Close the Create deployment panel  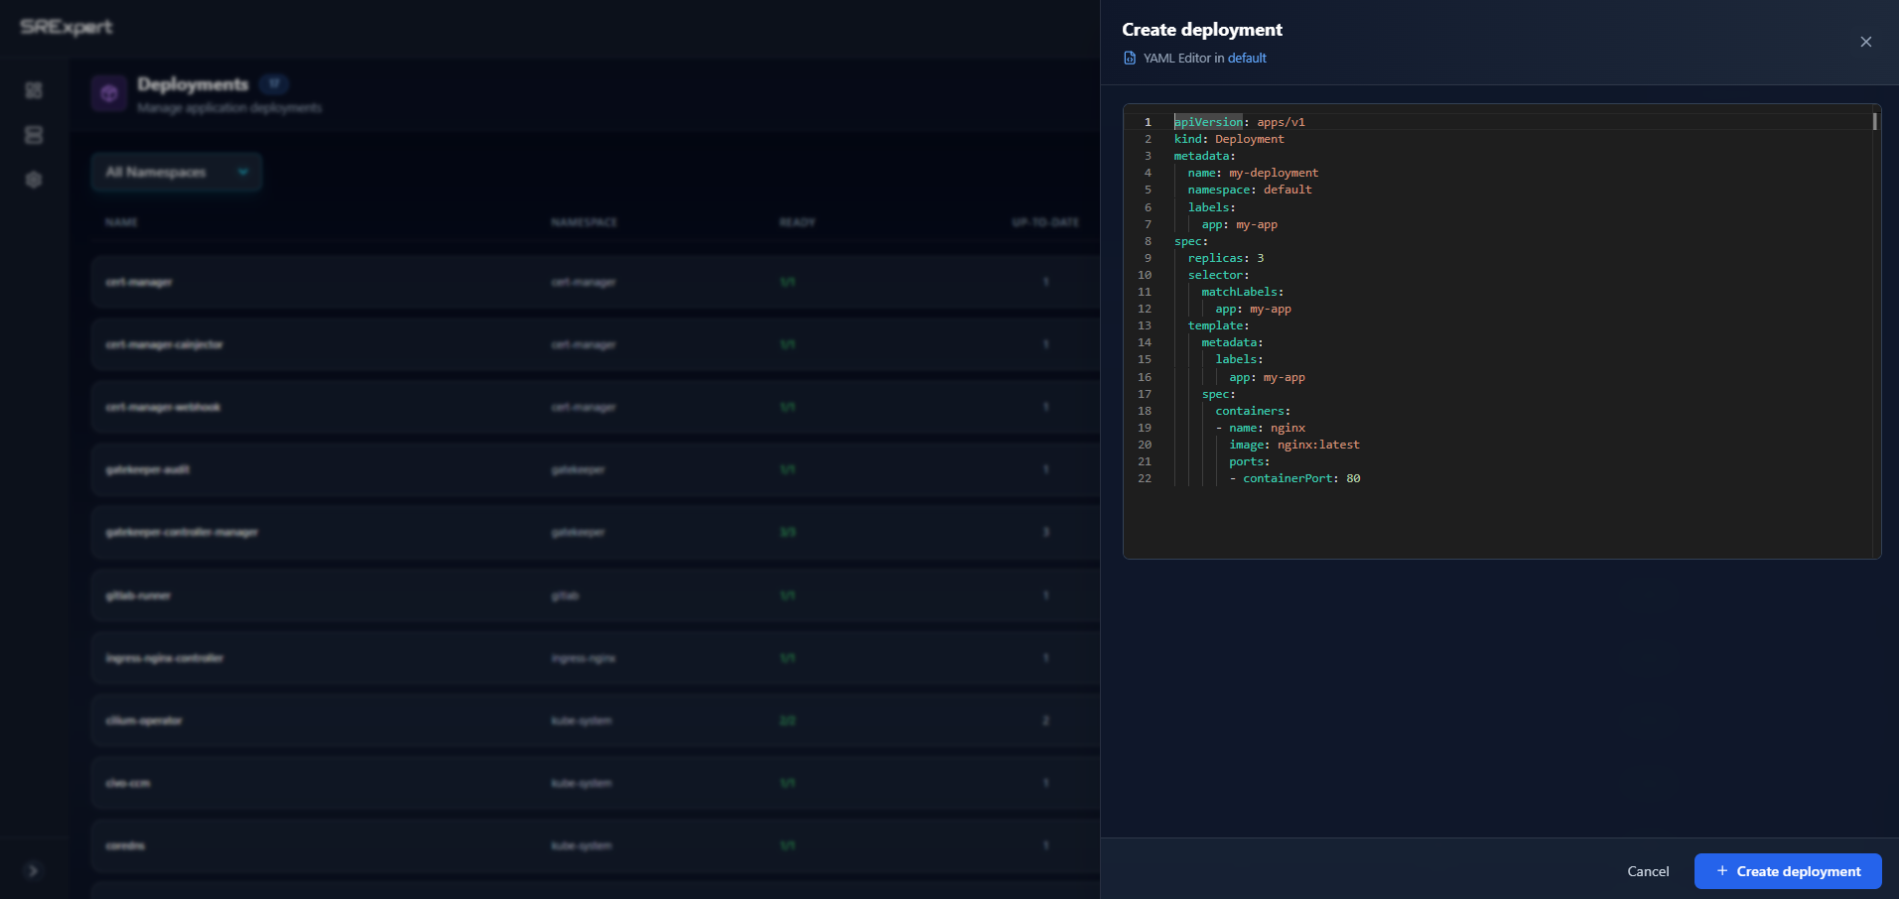(1865, 42)
